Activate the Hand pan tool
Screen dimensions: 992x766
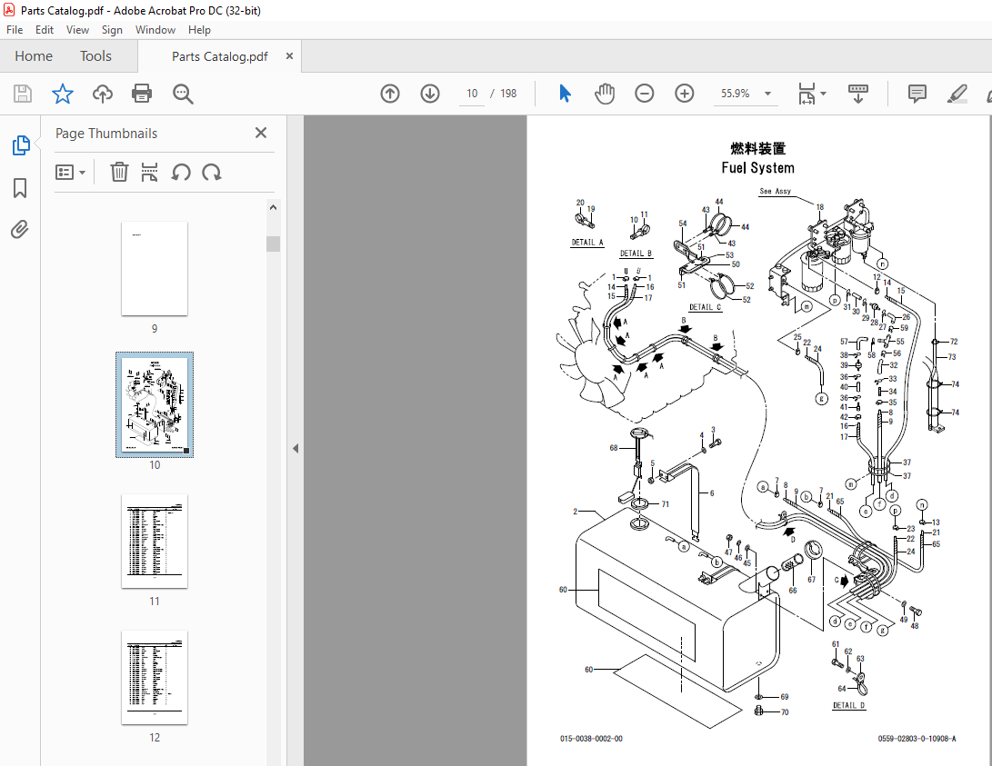point(604,94)
